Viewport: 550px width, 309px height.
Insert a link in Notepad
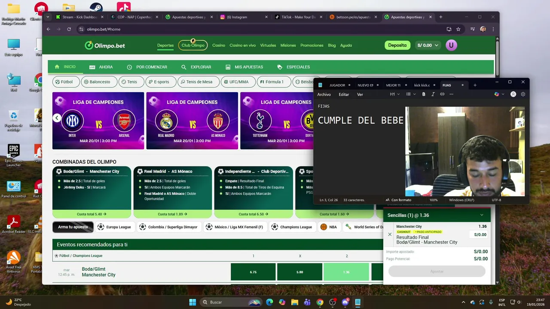[x=442, y=94]
